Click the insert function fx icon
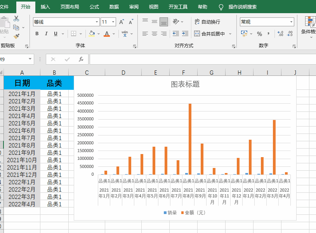The width and height of the screenshot is (316, 233). [x=81, y=59]
